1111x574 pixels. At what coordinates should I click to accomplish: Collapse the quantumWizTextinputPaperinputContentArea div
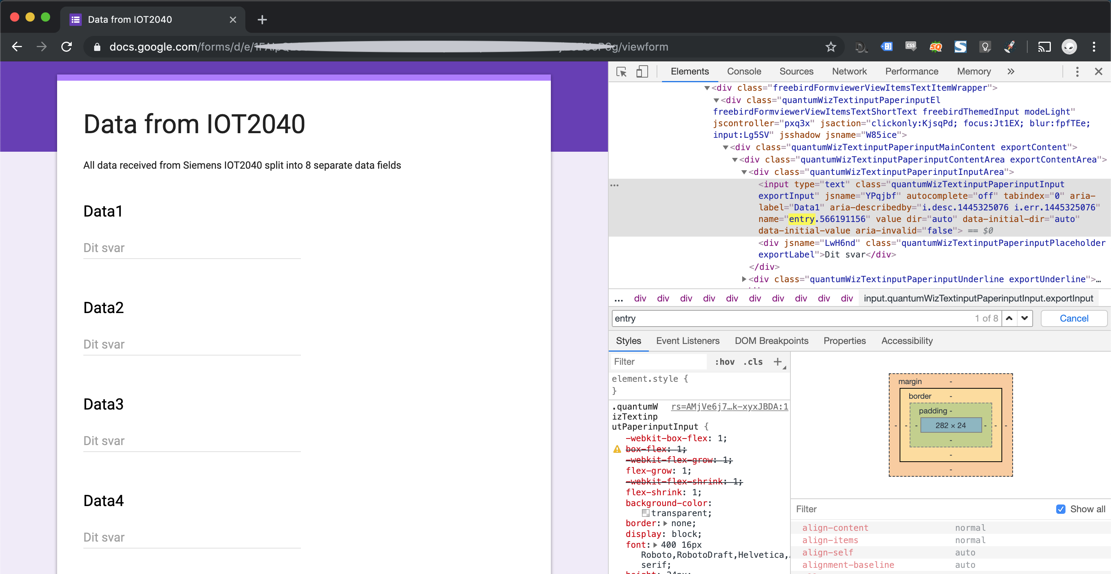pos(735,160)
